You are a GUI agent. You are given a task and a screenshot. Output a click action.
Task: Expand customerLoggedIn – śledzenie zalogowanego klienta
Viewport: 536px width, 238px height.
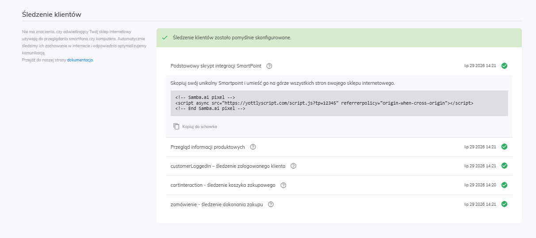pyautogui.click(x=339, y=166)
